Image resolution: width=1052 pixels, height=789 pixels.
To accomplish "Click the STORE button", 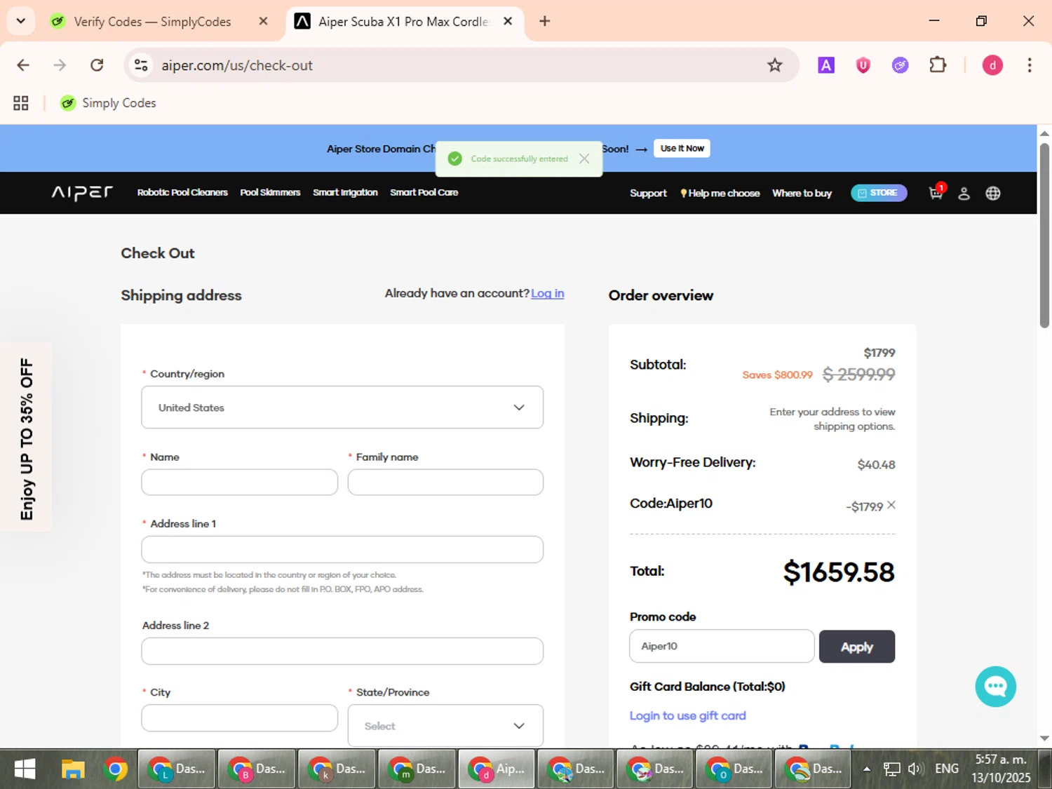I will tap(879, 193).
